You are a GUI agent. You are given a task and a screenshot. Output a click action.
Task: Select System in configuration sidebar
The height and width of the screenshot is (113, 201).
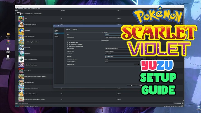click(56, 30)
